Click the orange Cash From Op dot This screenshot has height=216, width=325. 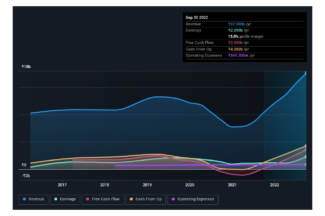131,199
